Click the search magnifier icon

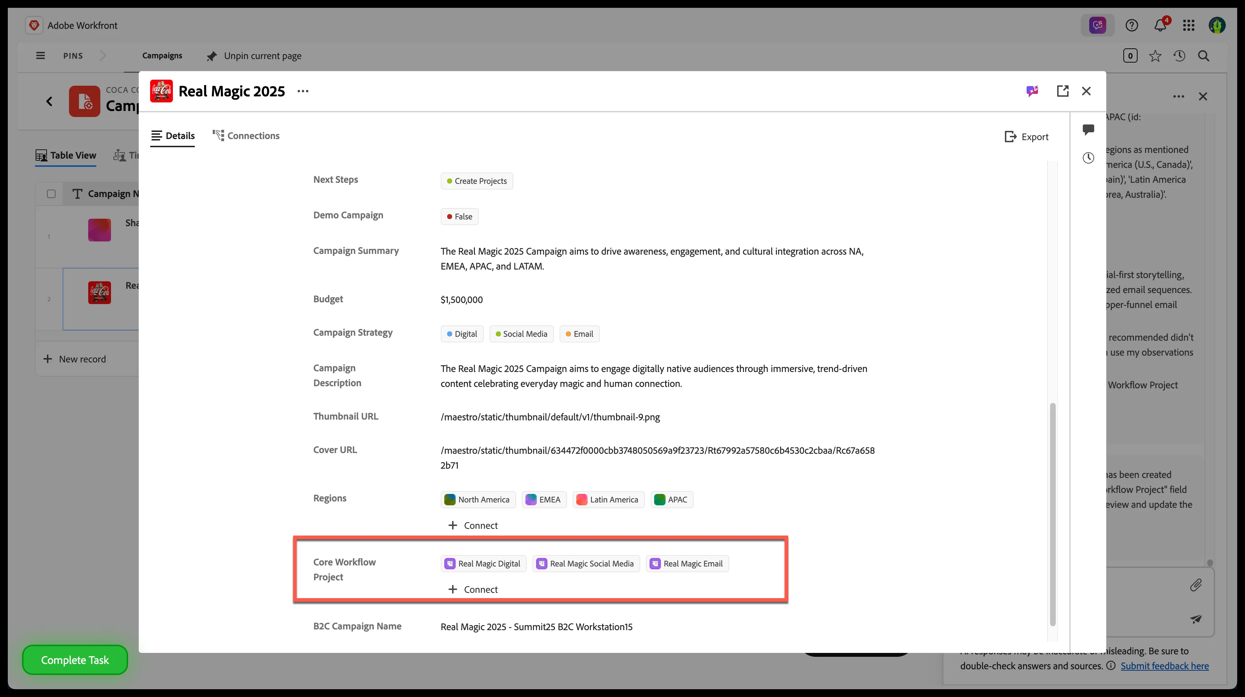1203,56
